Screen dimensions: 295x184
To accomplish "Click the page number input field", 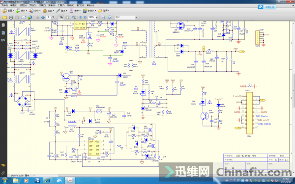I will [49, 17].
